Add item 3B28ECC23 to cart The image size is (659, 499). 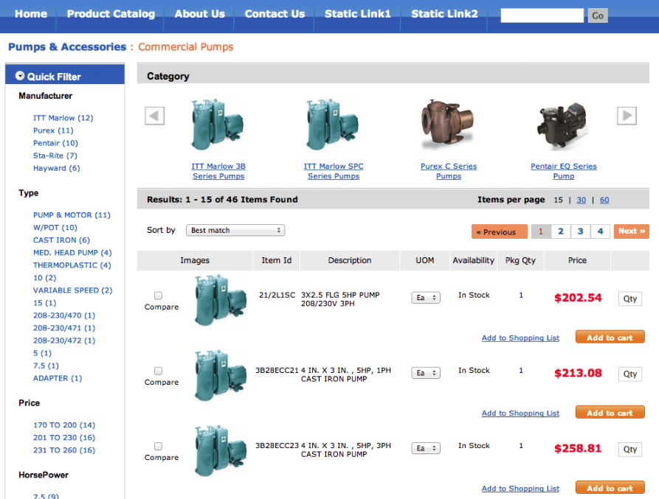click(610, 488)
